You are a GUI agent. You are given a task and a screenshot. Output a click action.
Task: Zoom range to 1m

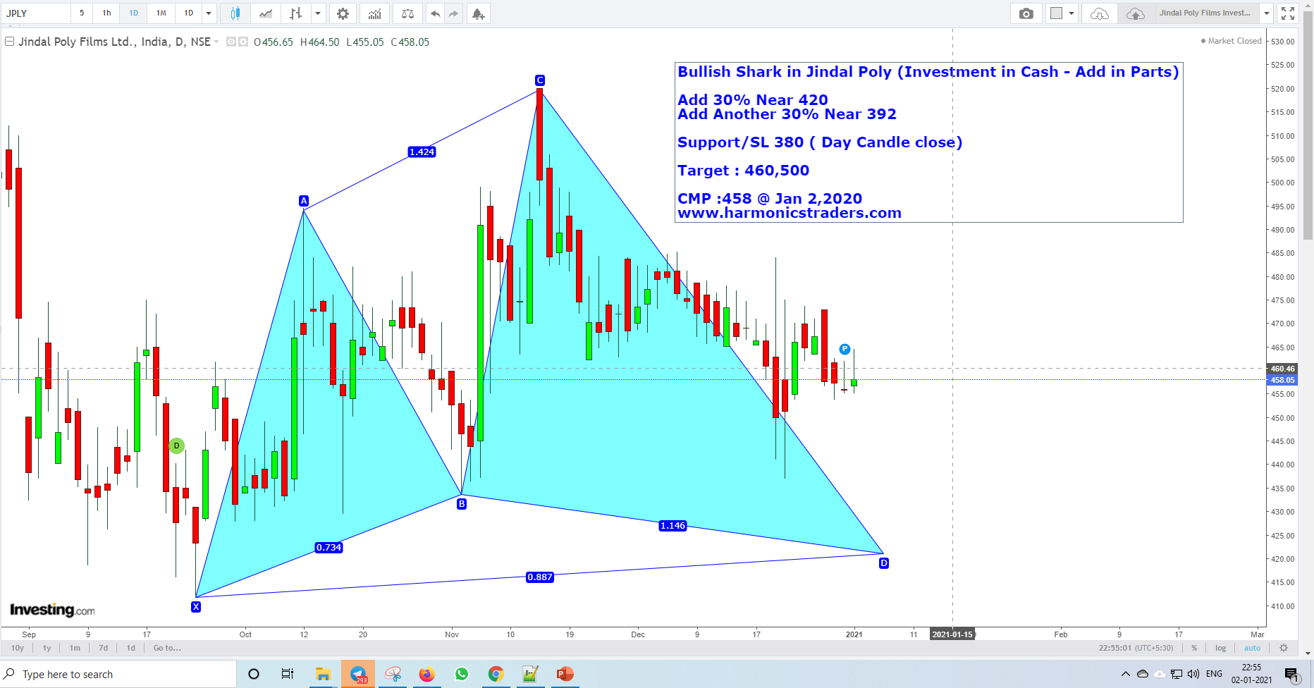[x=75, y=648]
